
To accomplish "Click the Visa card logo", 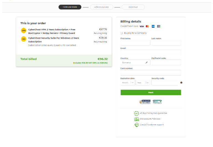I will point(142,26).
